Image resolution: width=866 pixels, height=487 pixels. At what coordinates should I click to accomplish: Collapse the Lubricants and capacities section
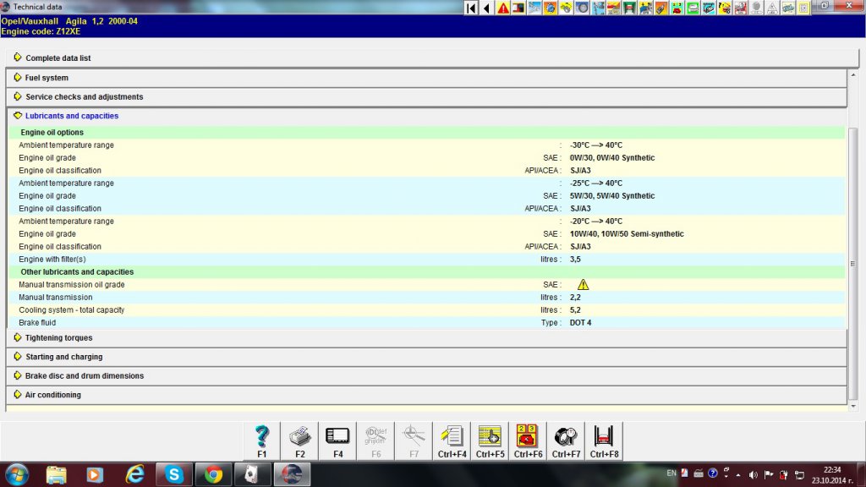point(72,116)
